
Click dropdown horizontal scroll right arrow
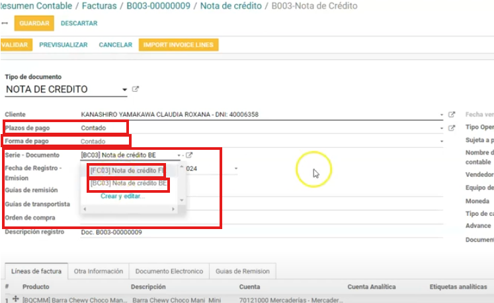173,209
